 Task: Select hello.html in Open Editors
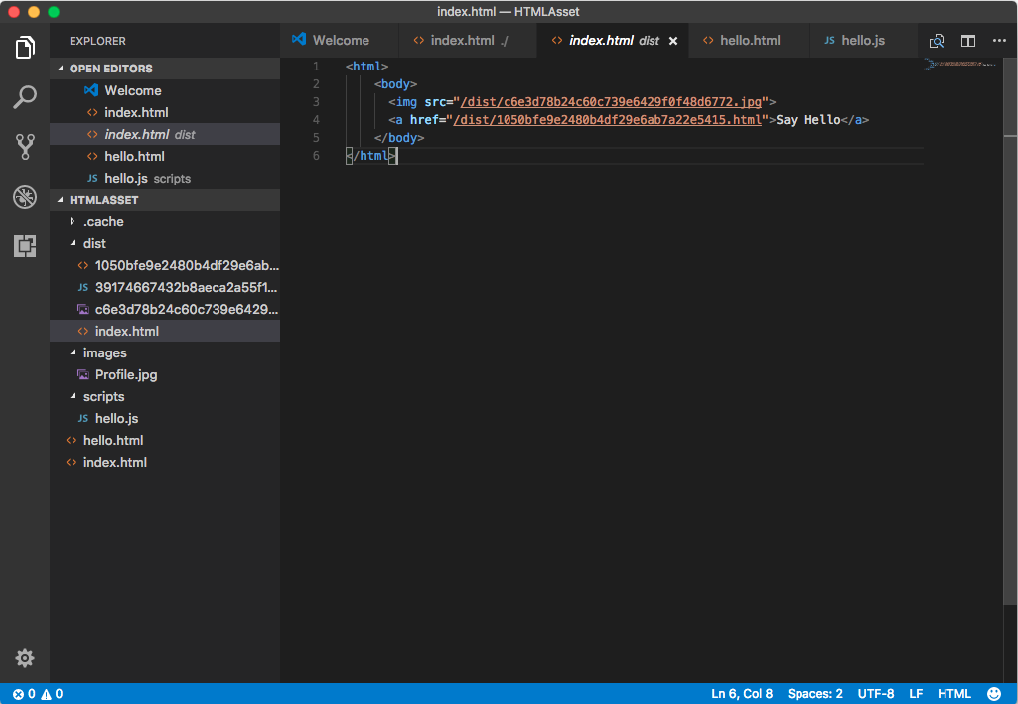(165, 156)
